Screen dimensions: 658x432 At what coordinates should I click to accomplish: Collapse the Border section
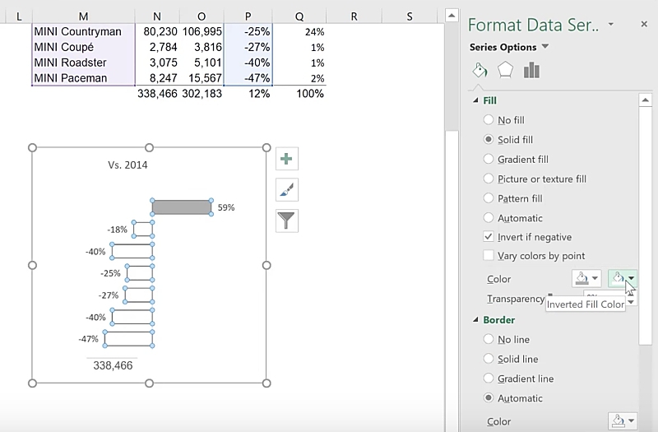(475, 320)
